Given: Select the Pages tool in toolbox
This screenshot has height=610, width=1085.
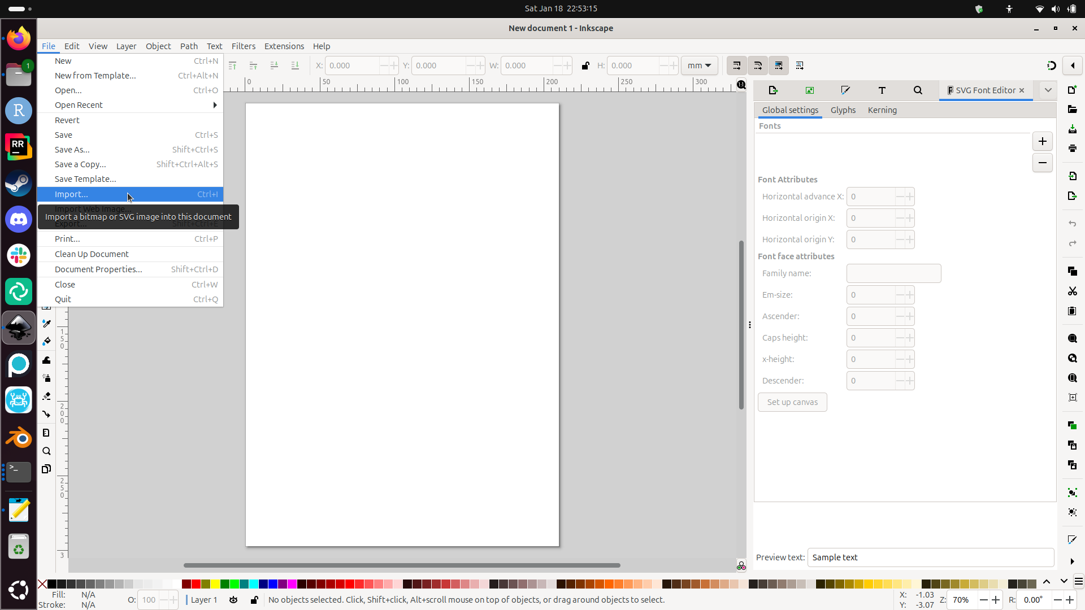Looking at the screenshot, I should click(46, 469).
